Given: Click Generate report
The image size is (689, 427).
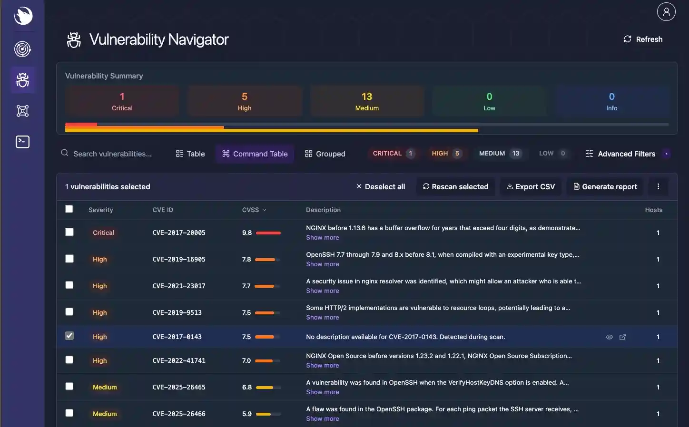Looking at the screenshot, I should click(x=605, y=186).
